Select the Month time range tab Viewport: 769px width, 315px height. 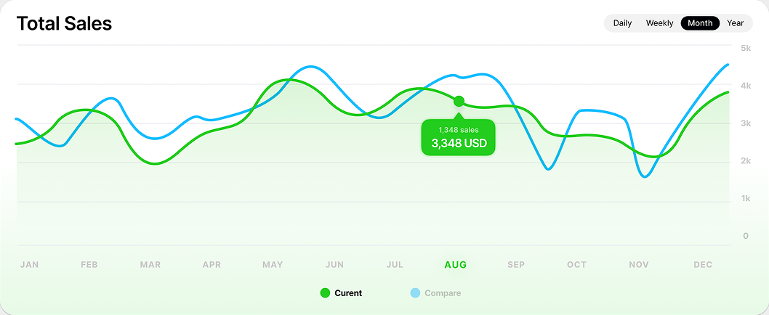point(700,23)
